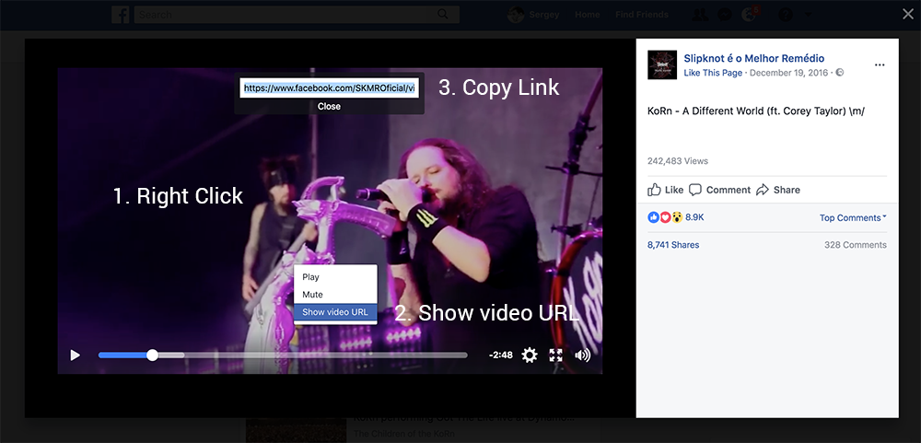Share the video post
The image size is (921, 443).
777,190
